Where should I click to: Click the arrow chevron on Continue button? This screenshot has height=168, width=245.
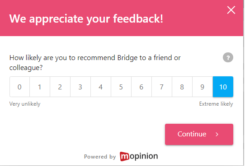217,134
